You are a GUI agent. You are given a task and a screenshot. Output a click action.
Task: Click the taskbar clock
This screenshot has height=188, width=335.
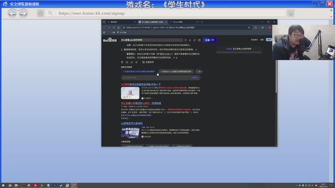pos(323,185)
